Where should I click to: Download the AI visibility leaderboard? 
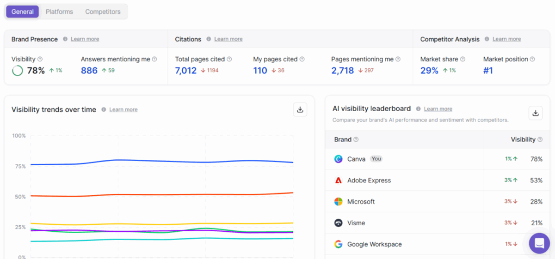pyautogui.click(x=536, y=113)
